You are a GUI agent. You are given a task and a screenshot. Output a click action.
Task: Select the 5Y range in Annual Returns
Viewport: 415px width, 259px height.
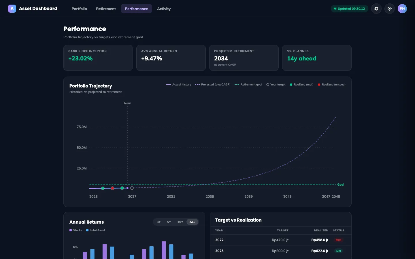click(169, 222)
